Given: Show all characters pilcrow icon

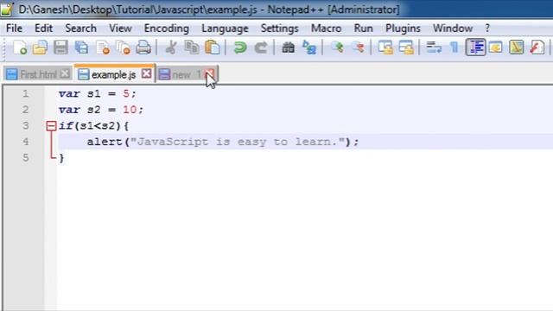Looking at the screenshot, I should click(454, 48).
